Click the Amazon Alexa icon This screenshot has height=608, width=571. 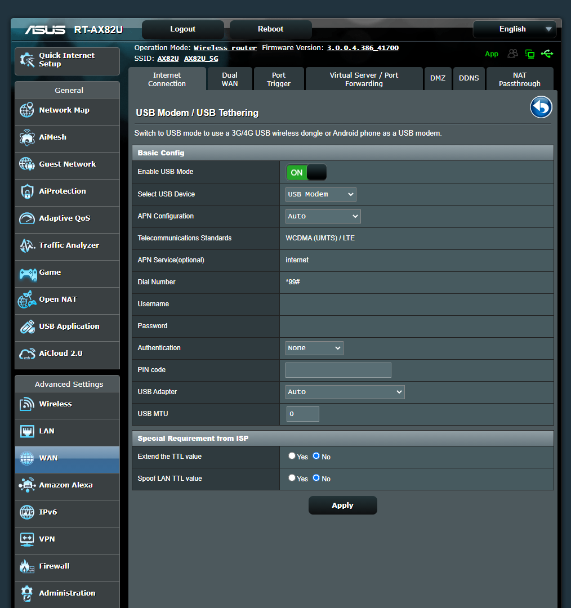[27, 485]
